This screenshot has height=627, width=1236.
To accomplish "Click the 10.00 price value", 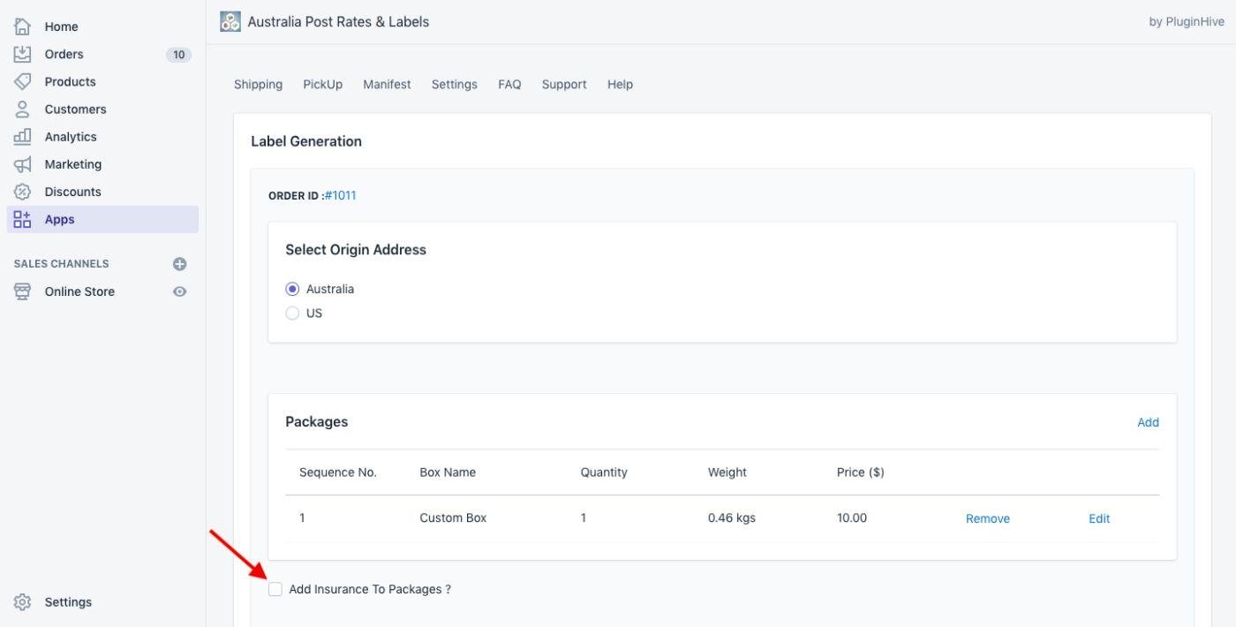I will (852, 518).
